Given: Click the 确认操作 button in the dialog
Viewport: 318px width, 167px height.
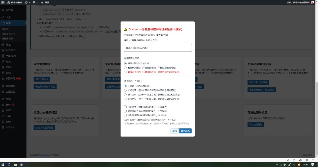Looking at the screenshot, I should click(185, 131).
